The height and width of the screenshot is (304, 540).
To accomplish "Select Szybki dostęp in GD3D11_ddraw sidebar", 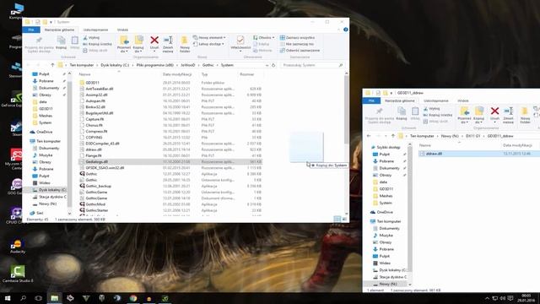I will point(388,147).
